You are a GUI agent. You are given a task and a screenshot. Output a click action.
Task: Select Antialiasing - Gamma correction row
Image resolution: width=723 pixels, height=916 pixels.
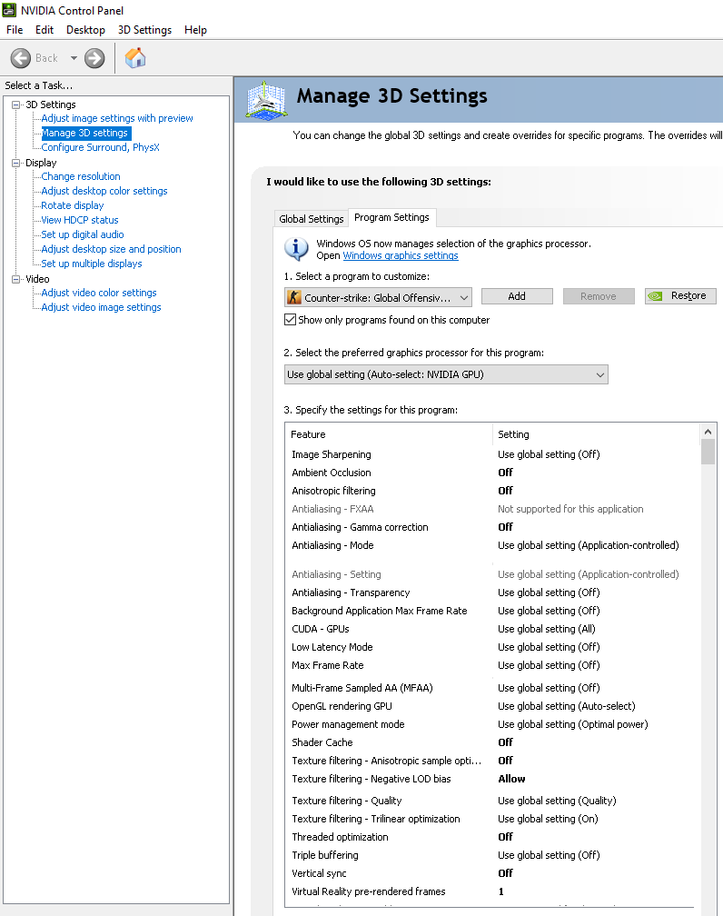493,527
